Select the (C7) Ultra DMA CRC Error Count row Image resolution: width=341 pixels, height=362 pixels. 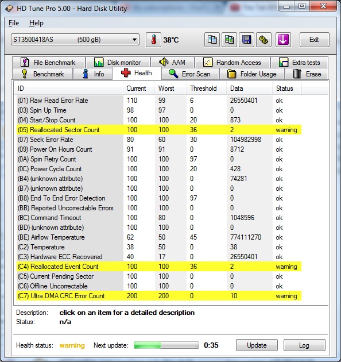159,296
